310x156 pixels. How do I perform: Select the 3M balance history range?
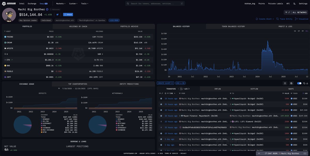303,31
